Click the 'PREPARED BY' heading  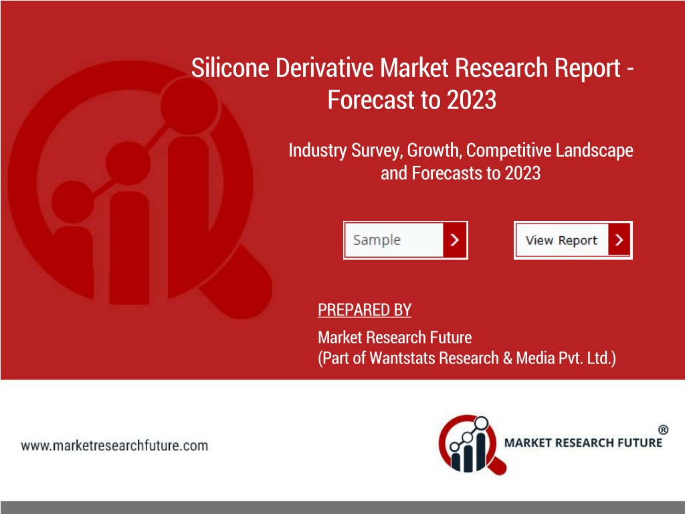pyautogui.click(x=365, y=310)
